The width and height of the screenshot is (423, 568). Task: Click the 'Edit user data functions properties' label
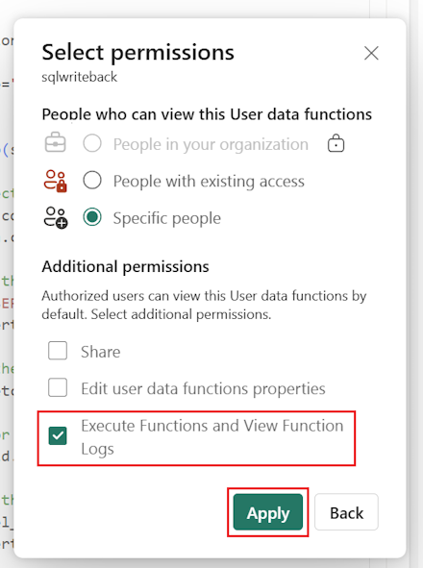203,388
